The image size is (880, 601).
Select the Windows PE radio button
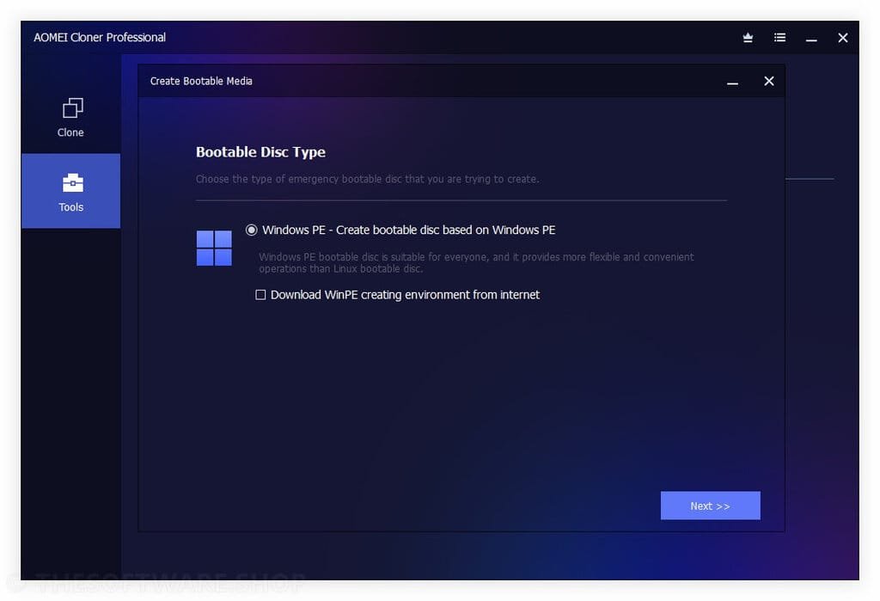[x=252, y=230]
